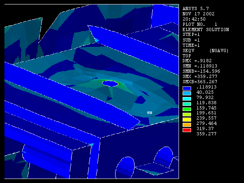Select the ELEMENT SOLUTION label

click(206, 29)
